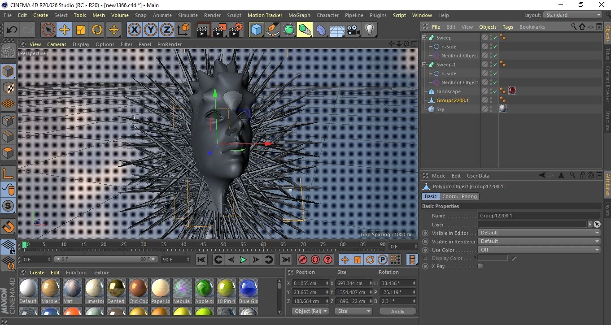This screenshot has height=325, width=611.
Task: Switch to Texture mode icon
Action: point(8,87)
